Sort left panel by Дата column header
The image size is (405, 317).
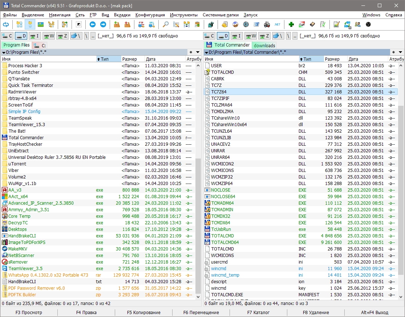(x=165, y=59)
